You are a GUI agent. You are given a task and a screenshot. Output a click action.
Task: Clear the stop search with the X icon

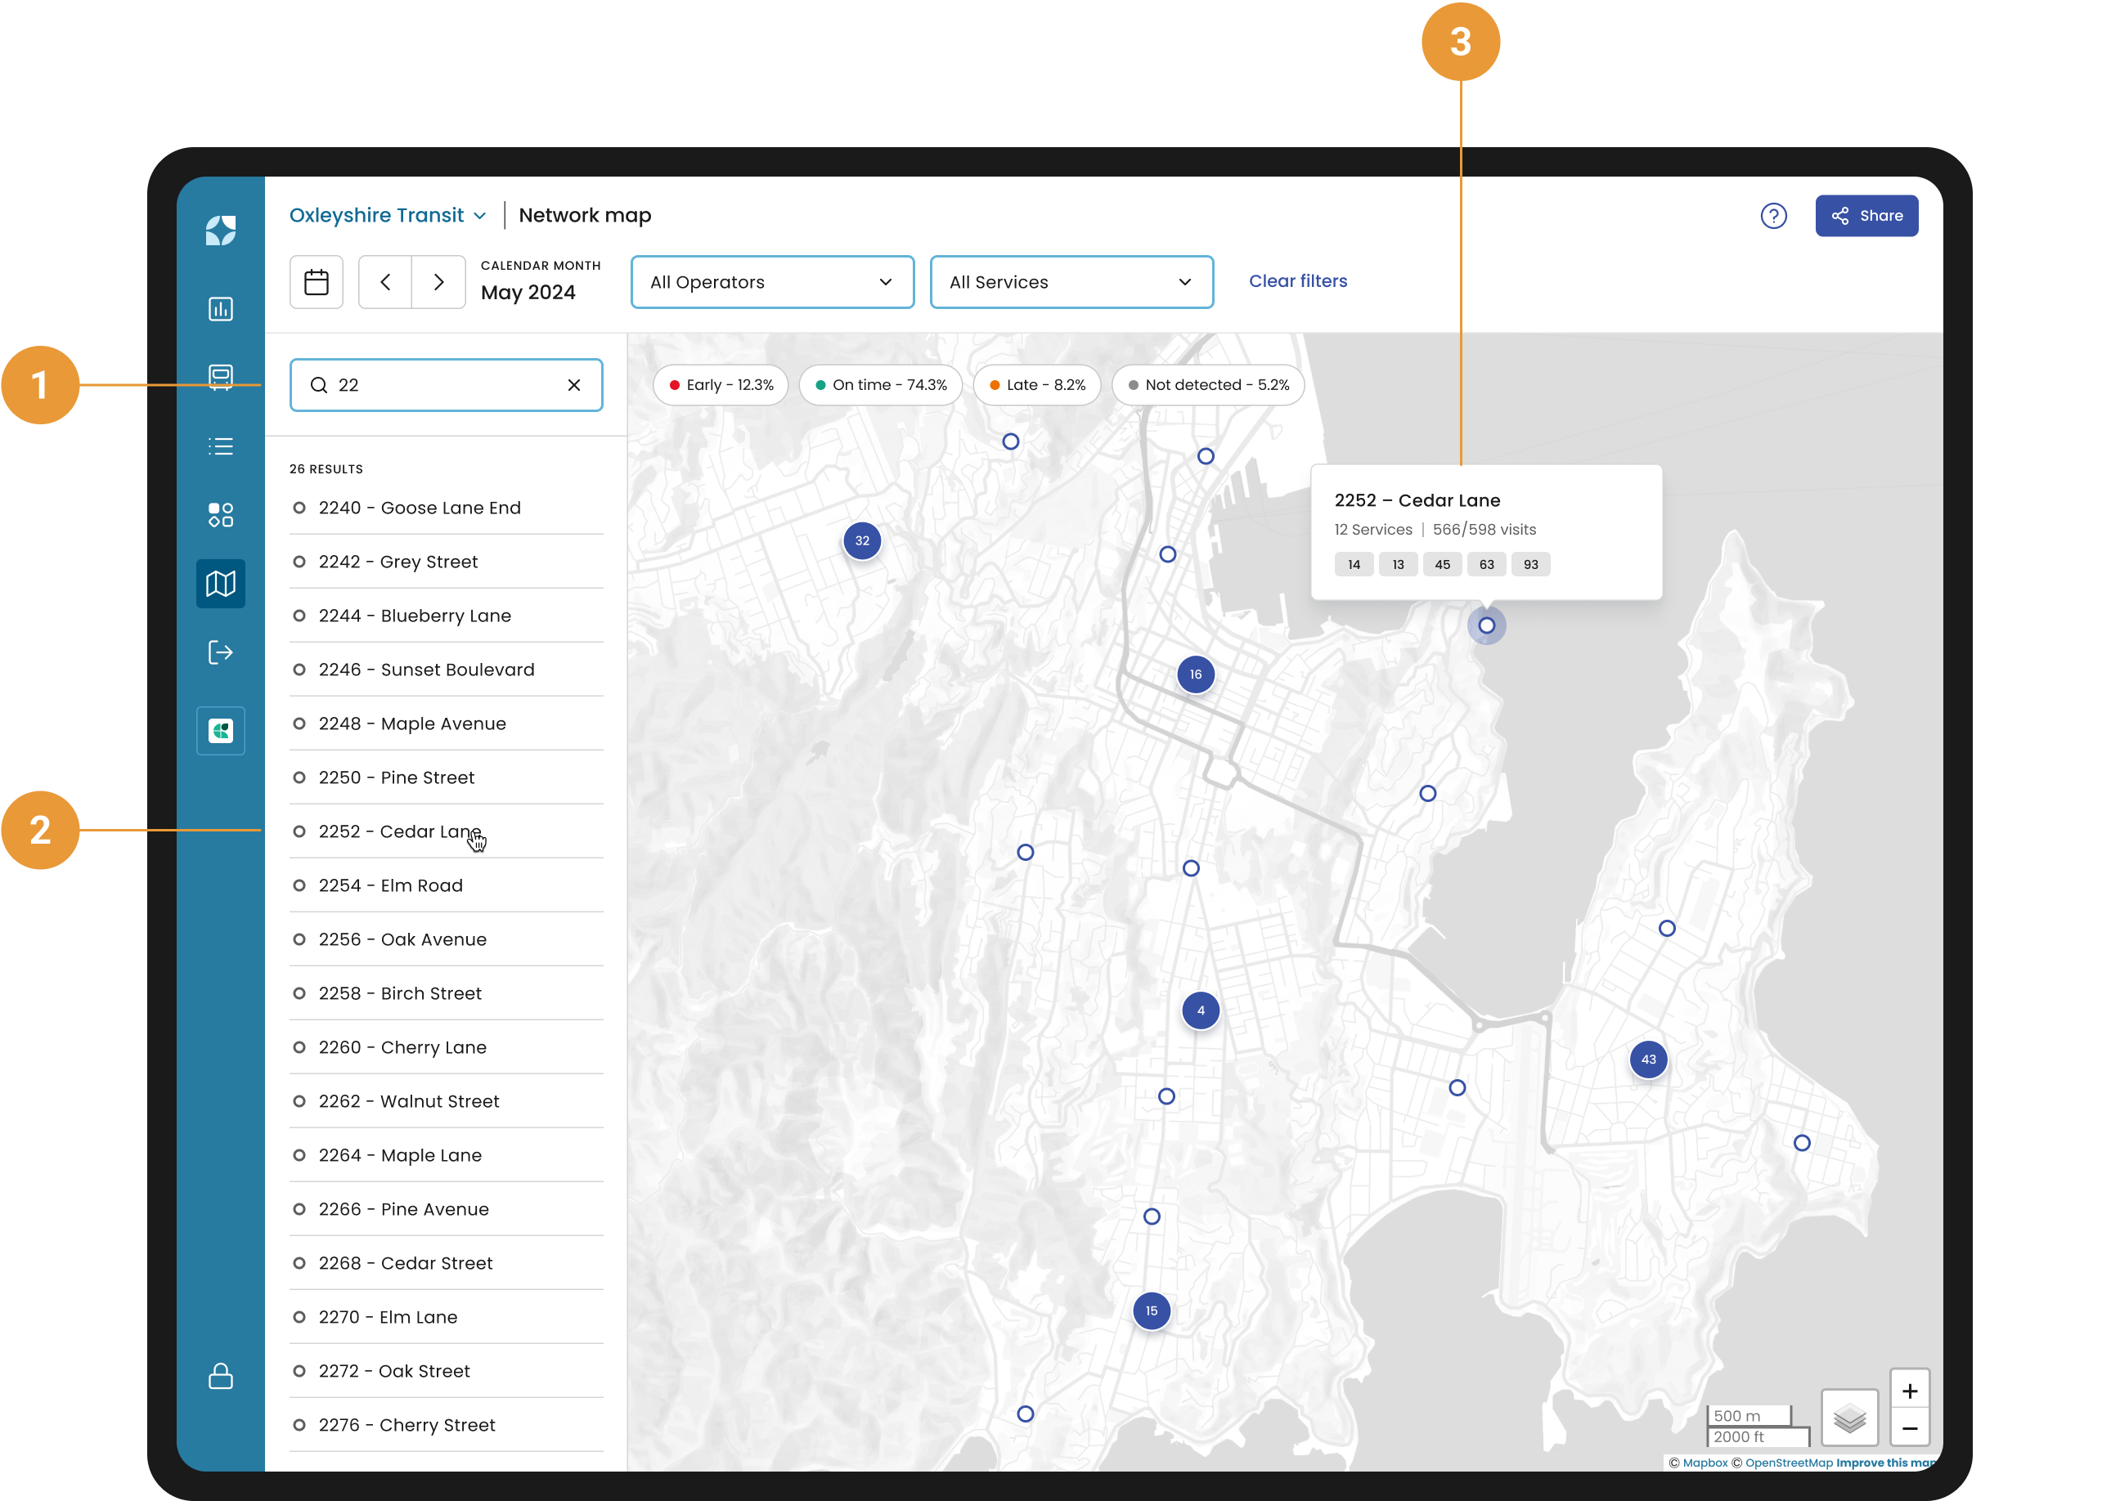(x=574, y=384)
